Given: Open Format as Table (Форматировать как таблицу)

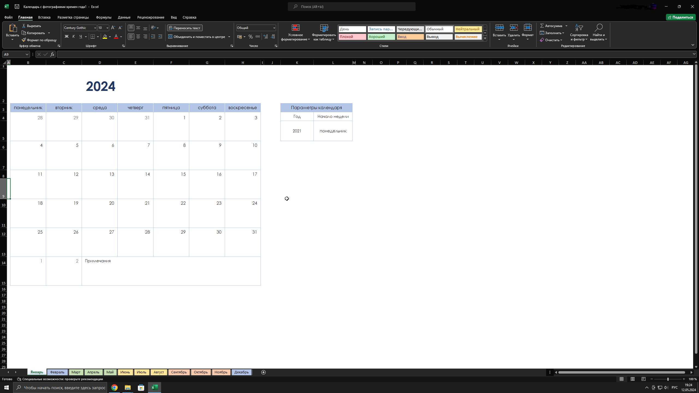Looking at the screenshot, I should tap(324, 33).
